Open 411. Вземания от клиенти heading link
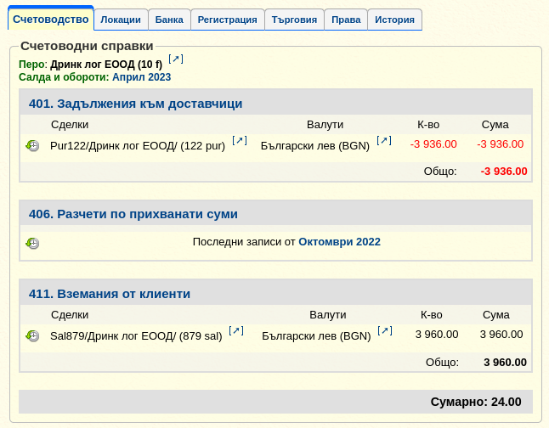Image resolution: width=549 pixels, height=428 pixels. (109, 294)
